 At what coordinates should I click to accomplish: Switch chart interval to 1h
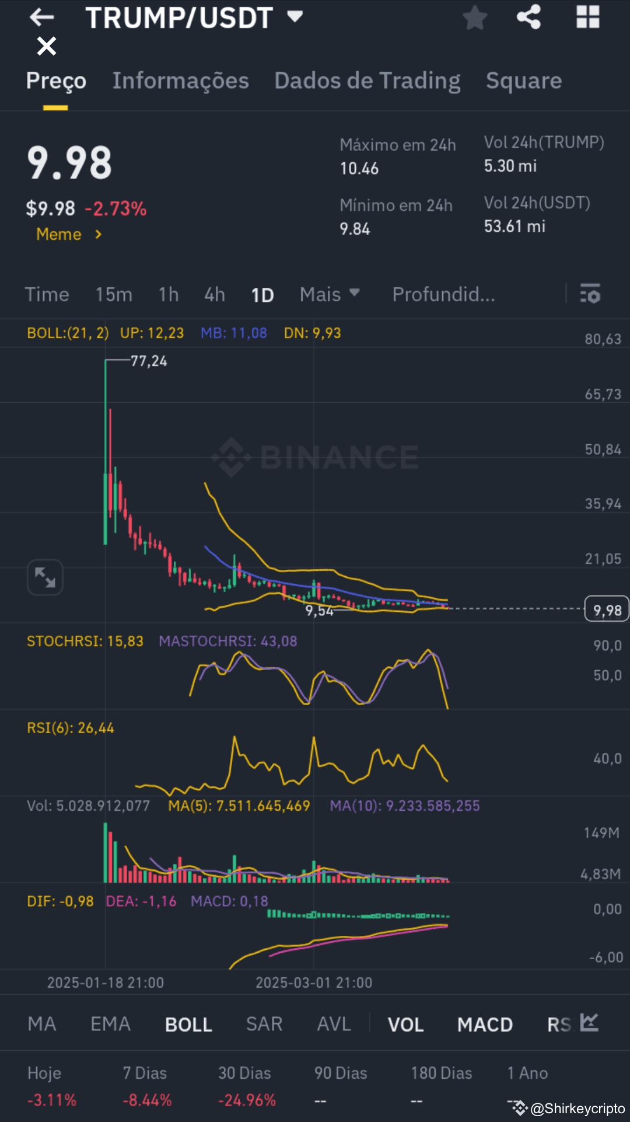coord(169,294)
